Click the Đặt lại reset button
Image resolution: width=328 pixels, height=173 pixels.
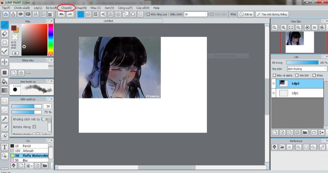246,14
